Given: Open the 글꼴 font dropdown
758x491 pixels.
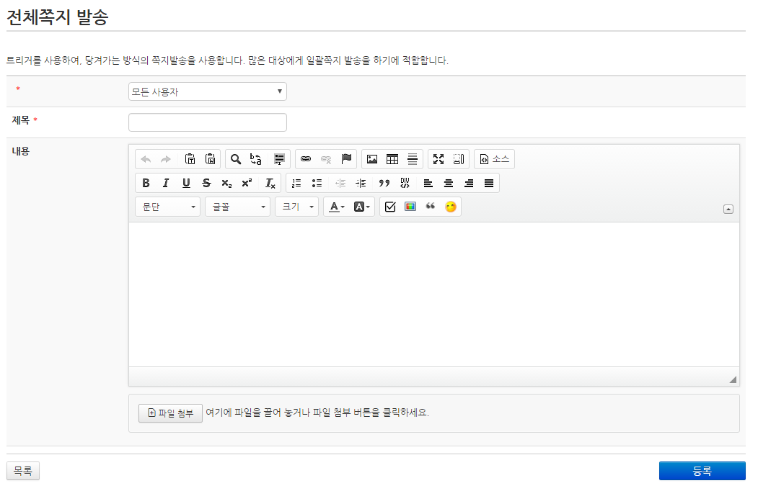Looking at the screenshot, I should click(x=237, y=207).
